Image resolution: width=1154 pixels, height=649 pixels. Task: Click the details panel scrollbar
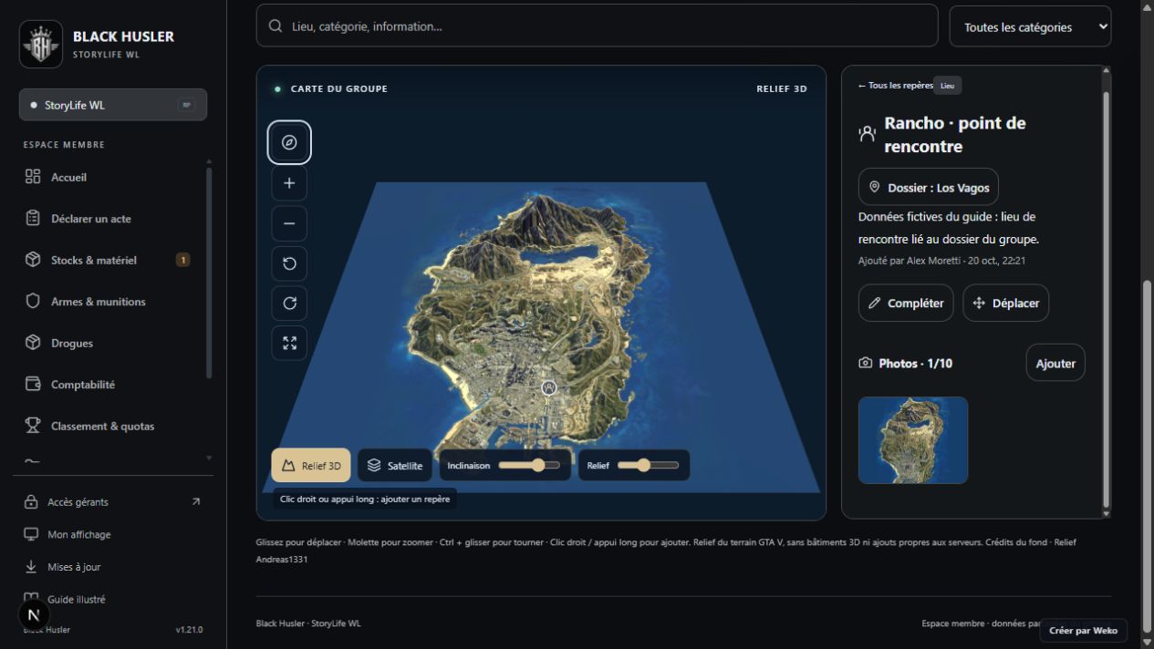[x=1107, y=299]
